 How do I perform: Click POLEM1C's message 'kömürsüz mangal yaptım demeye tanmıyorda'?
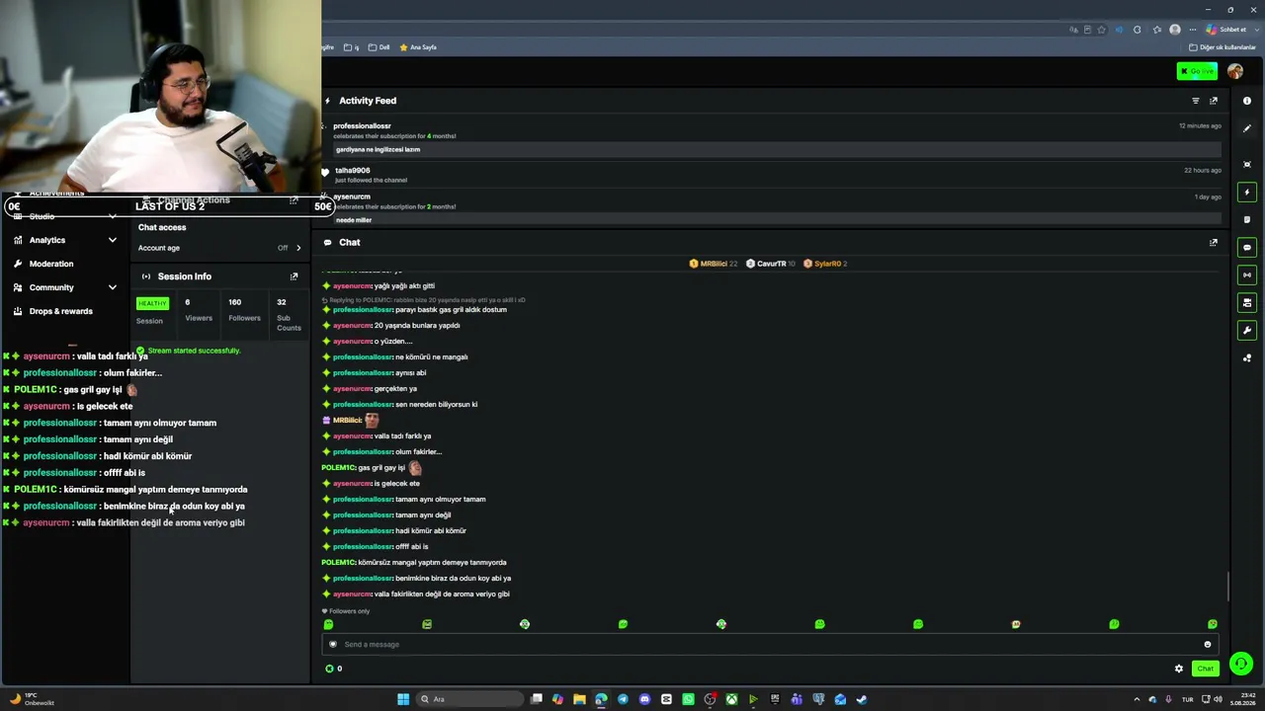[x=432, y=563]
